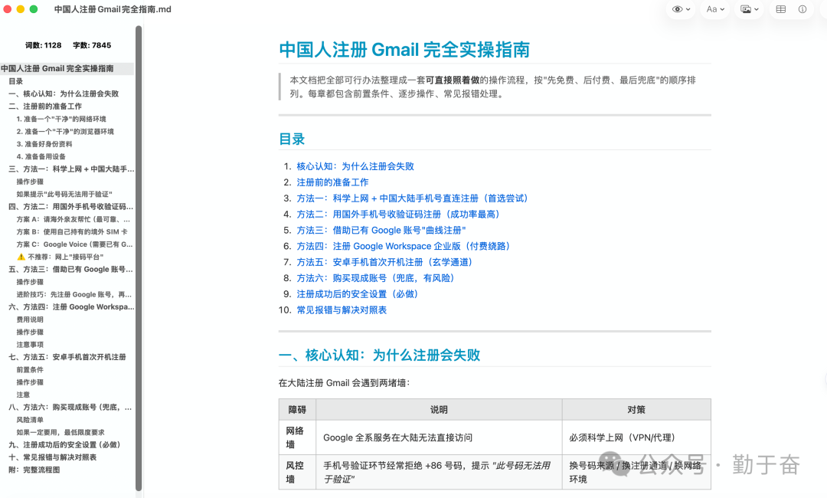Screen dimensions: 827x498
Task: Open contents link 方法四：注册 Google Workspace 企业版
Action: tap(404, 246)
